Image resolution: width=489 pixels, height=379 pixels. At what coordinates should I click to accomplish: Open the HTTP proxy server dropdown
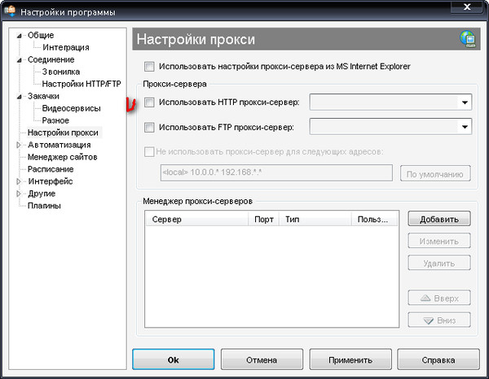[x=465, y=102]
